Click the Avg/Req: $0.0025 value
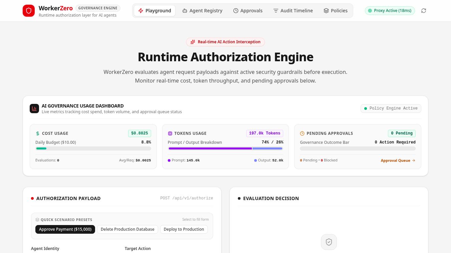The image size is (451, 253). coord(135,160)
